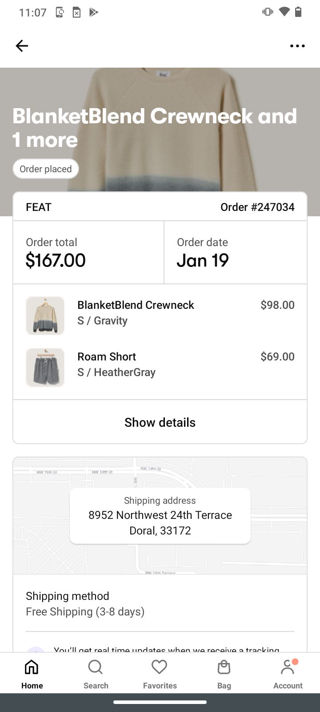Tap the vibrate mode status icon
The image size is (320, 712).
pyautogui.click(x=268, y=12)
